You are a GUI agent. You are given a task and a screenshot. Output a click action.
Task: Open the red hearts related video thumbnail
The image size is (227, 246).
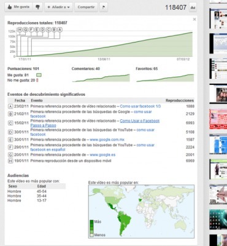[x=218, y=119]
